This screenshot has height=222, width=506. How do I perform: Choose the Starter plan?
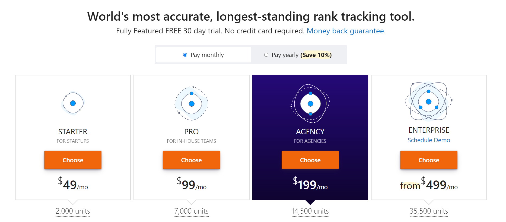(x=73, y=160)
